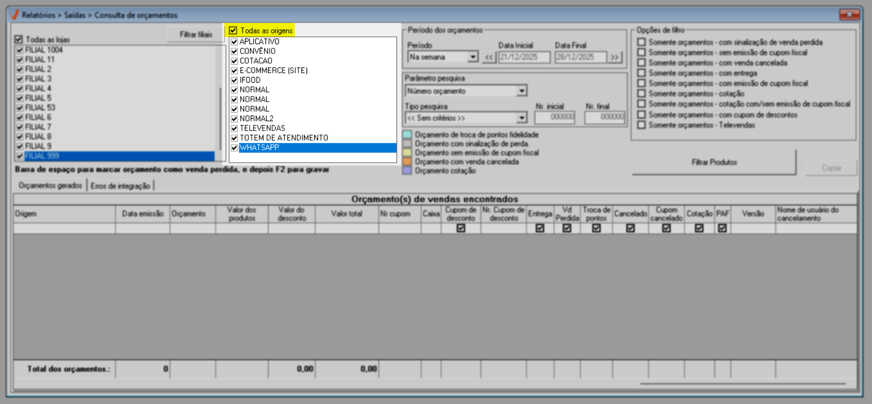Click the Total dos orçamentos label
The width and height of the screenshot is (872, 404).
click(68, 369)
